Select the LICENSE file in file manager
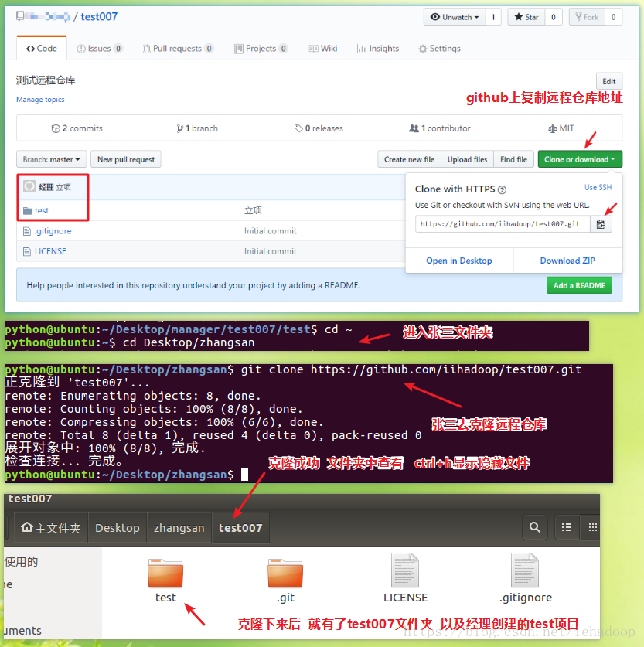This screenshot has height=647, width=644. (x=405, y=578)
